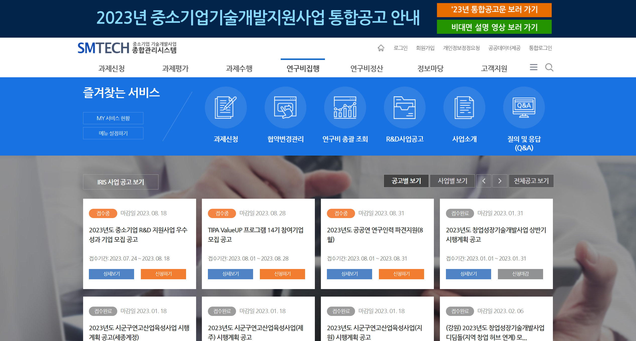Click the search magnifier icon
636x341 pixels.
pos(549,67)
